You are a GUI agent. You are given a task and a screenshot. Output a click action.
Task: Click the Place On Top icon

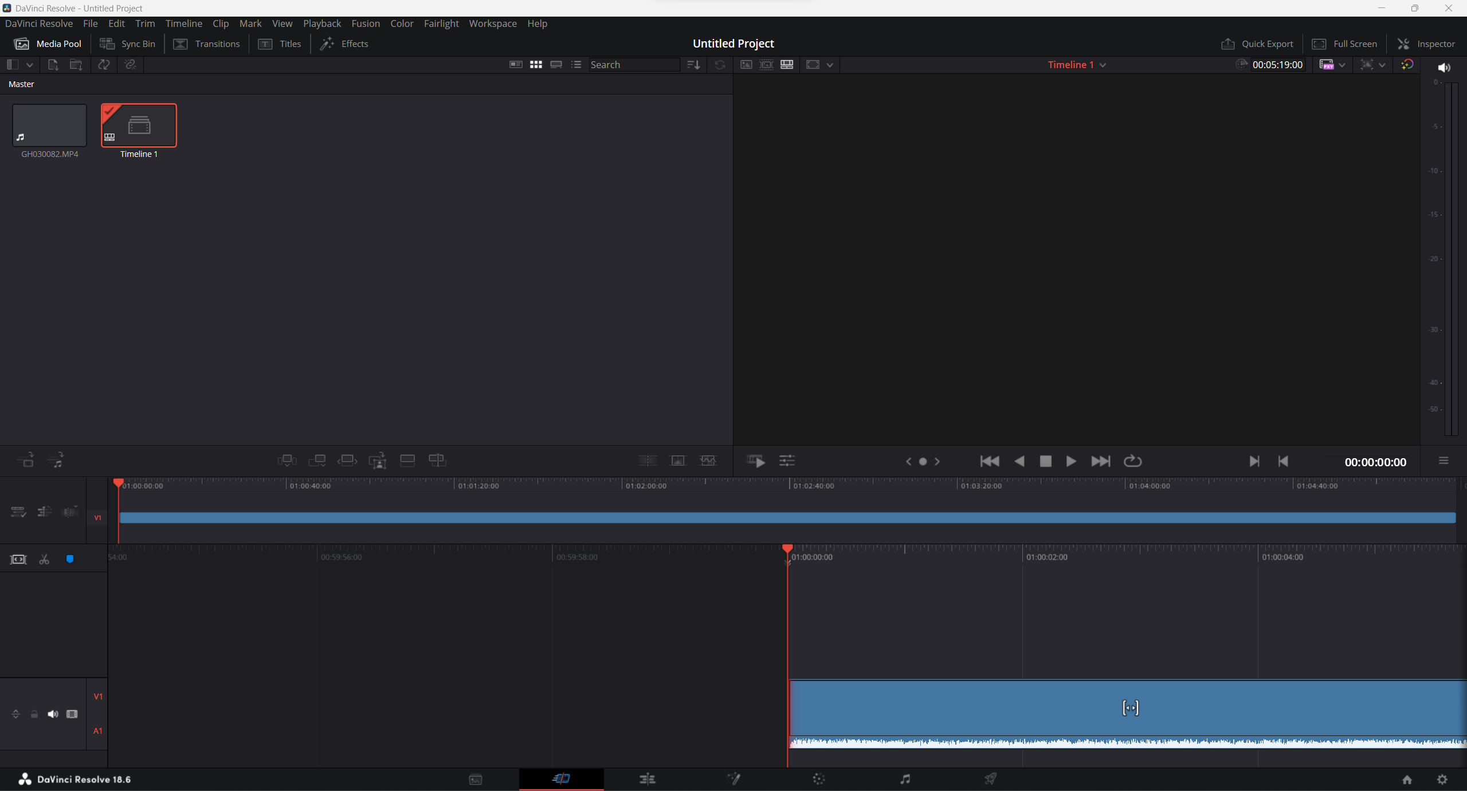407,461
